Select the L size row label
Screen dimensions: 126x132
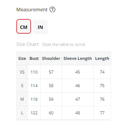[22, 113]
